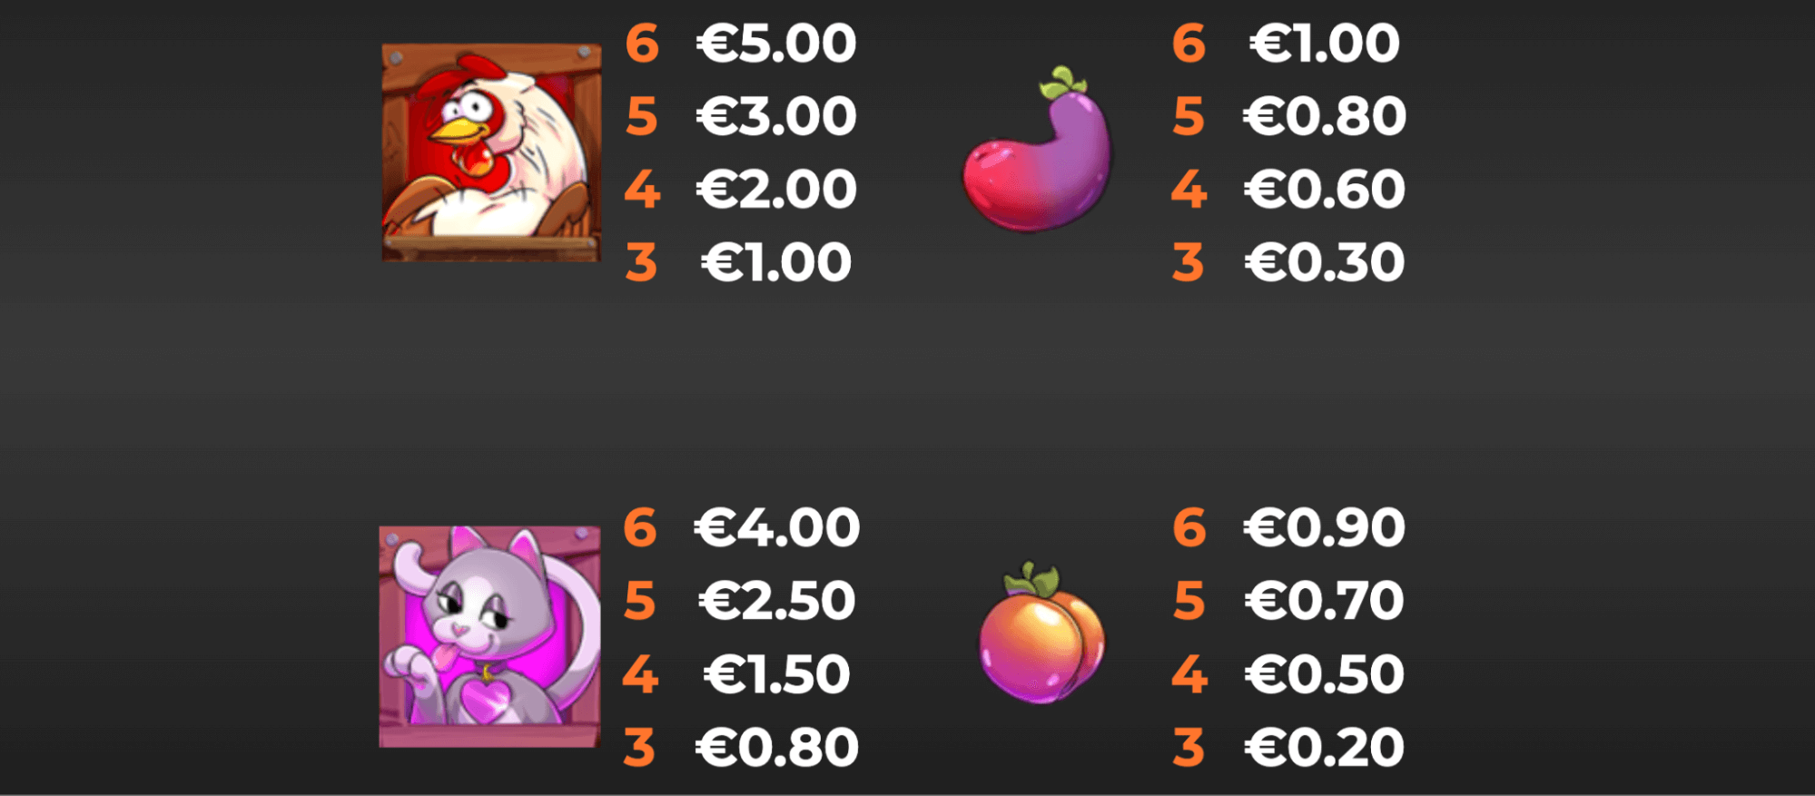Click the rooster €2.00 payout

(776, 190)
